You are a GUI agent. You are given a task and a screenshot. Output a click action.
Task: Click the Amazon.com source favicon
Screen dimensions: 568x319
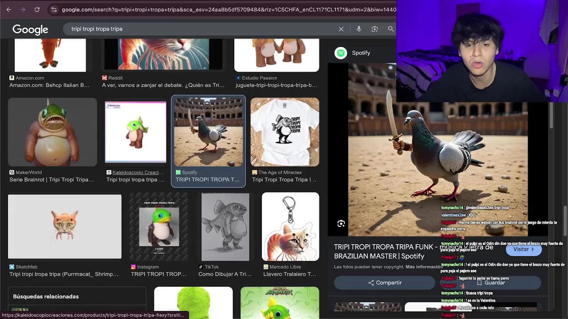12,78
